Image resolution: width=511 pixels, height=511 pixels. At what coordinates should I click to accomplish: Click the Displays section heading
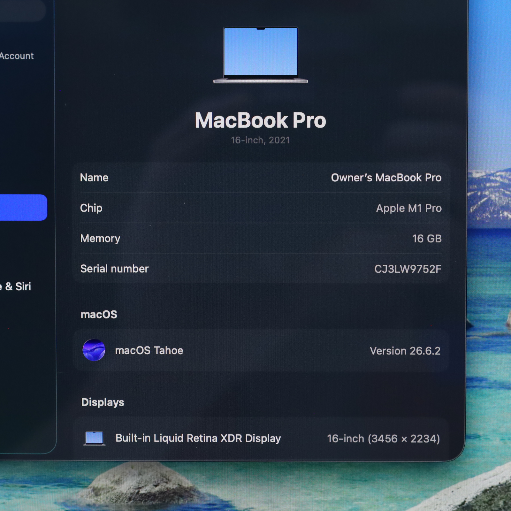pyautogui.click(x=103, y=402)
